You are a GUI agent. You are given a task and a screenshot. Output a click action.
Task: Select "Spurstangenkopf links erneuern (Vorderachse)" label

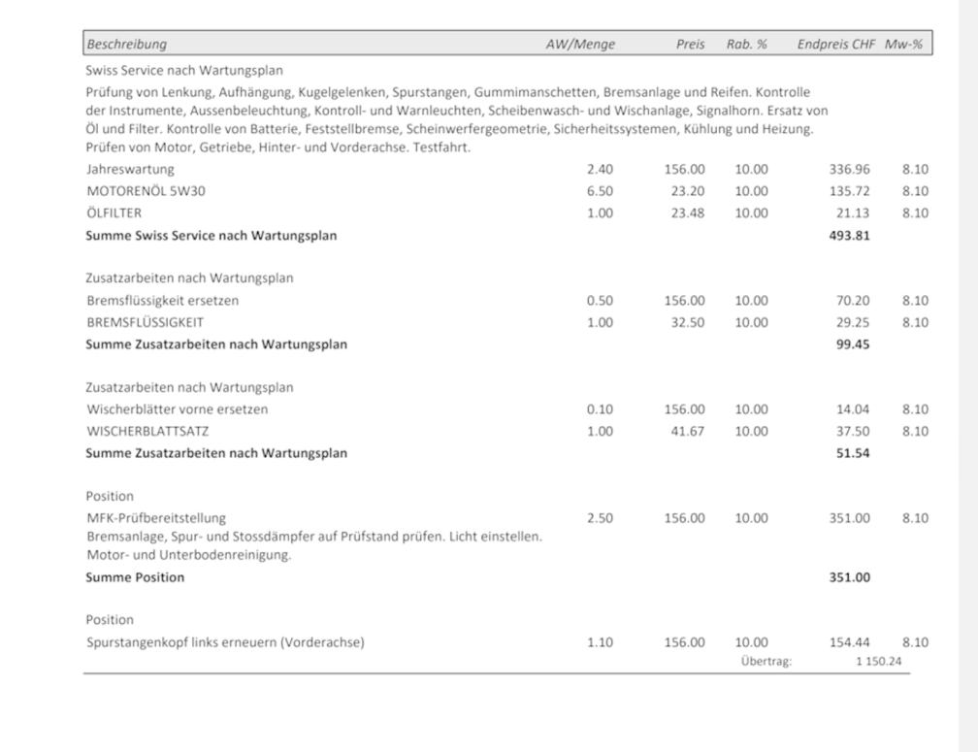coord(225,642)
